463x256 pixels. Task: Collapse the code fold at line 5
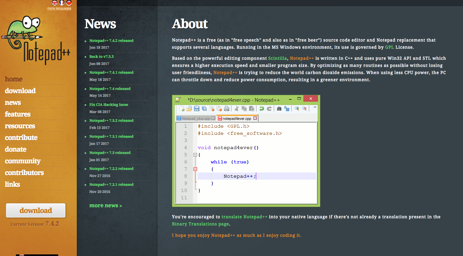[x=195, y=155]
